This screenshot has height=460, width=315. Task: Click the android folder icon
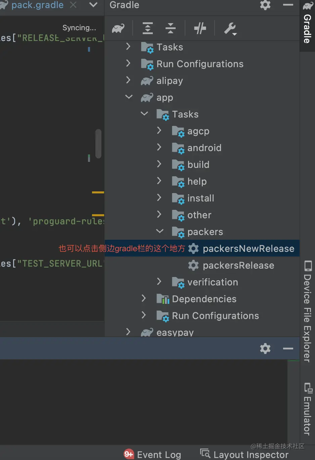(178, 148)
